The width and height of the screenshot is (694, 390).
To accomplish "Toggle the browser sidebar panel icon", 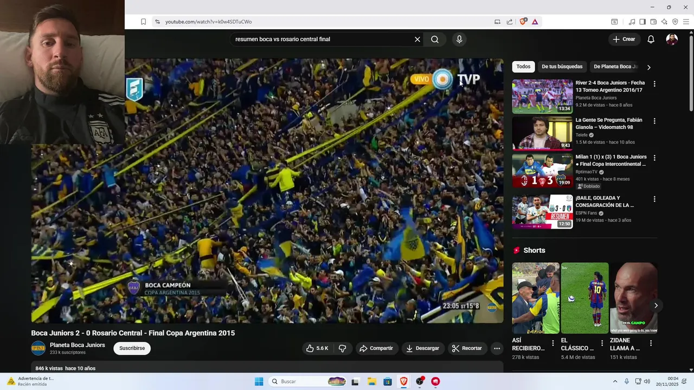I will [x=642, y=22].
